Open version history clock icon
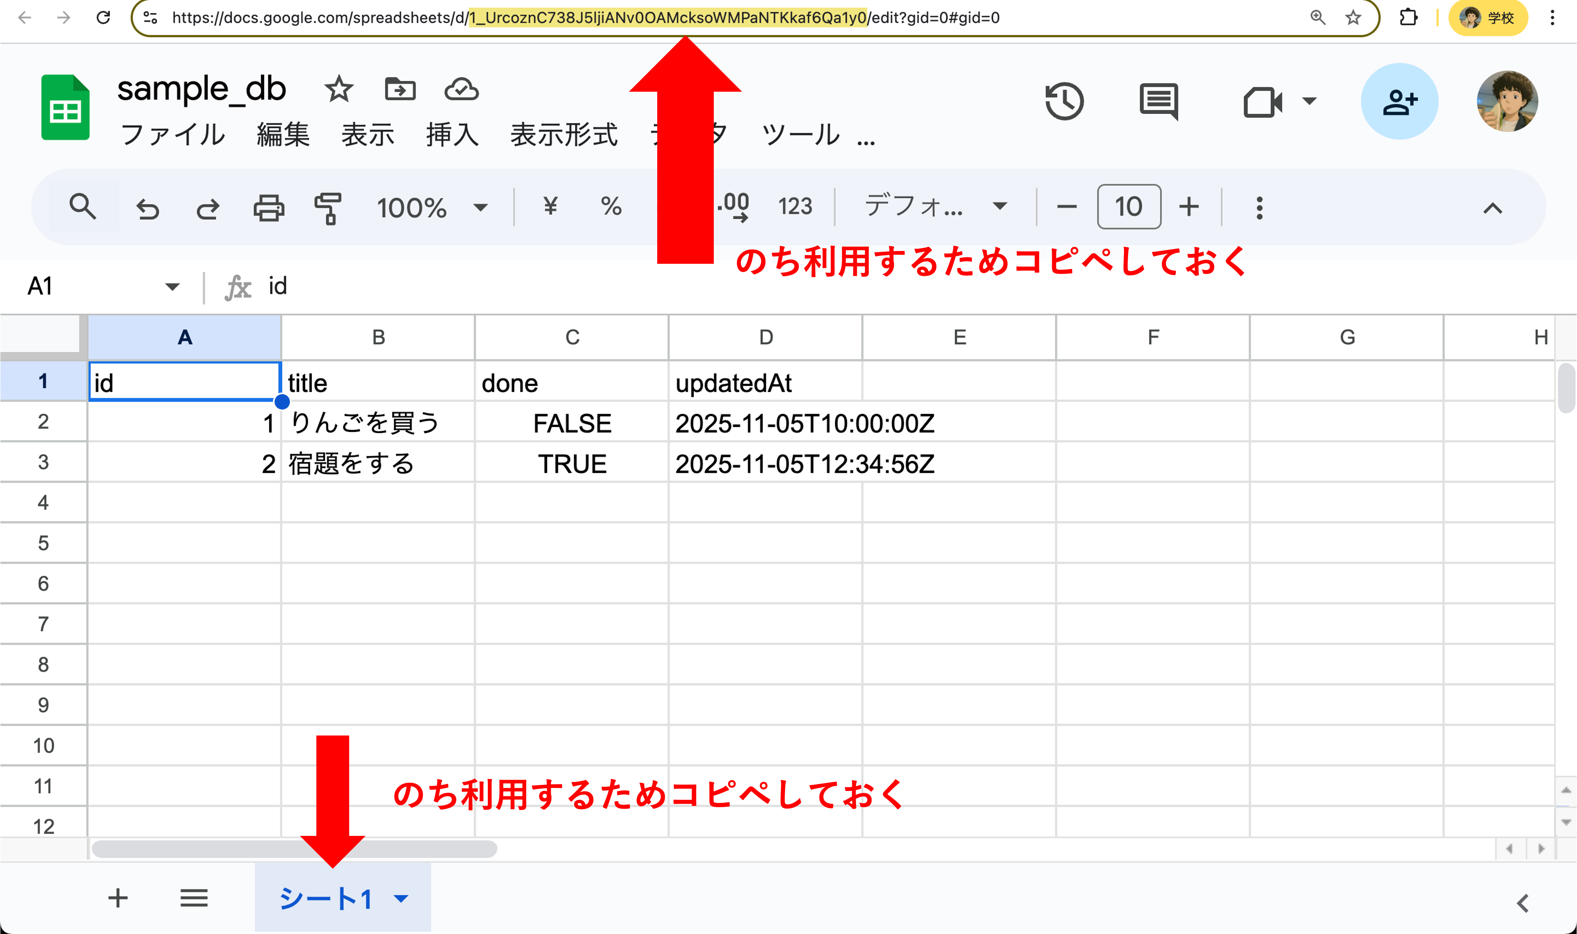Viewport: 1577px width, 934px height. (1064, 102)
